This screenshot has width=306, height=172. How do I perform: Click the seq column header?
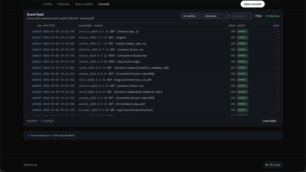point(39,25)
